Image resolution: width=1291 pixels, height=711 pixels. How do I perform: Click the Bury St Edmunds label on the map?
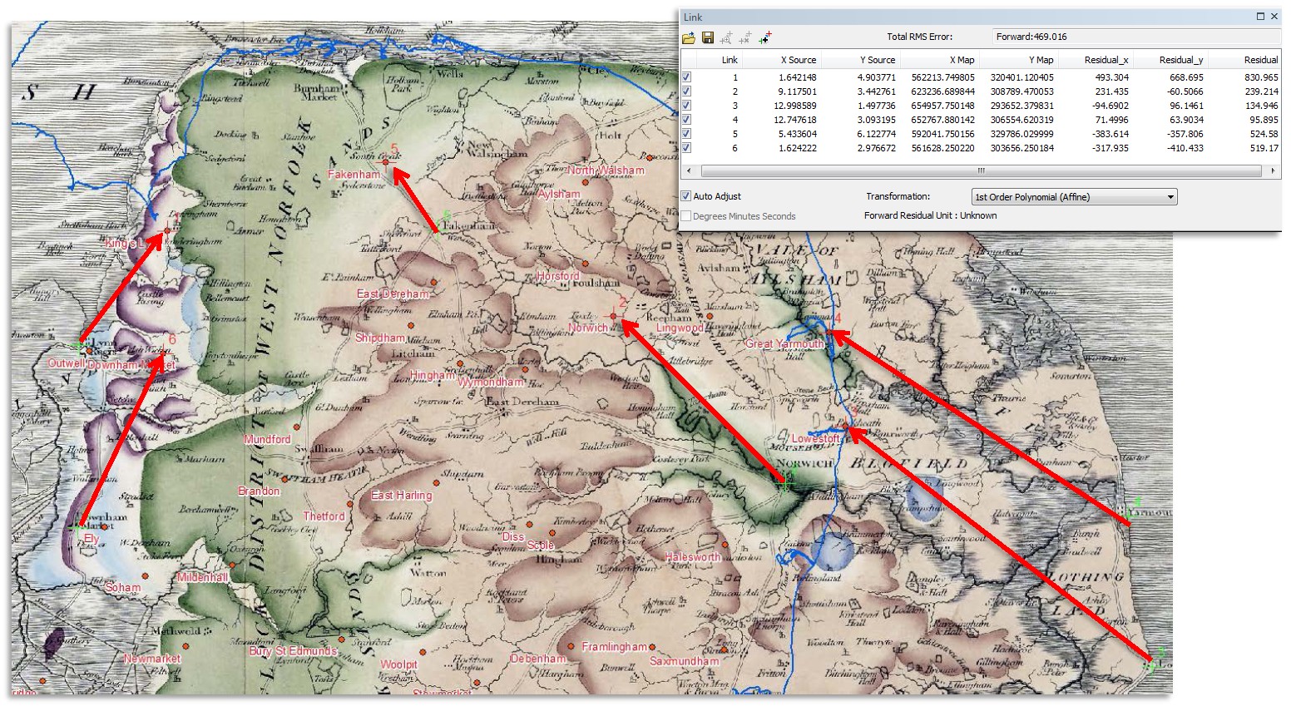pyautogui.click(x=294, y=651)
